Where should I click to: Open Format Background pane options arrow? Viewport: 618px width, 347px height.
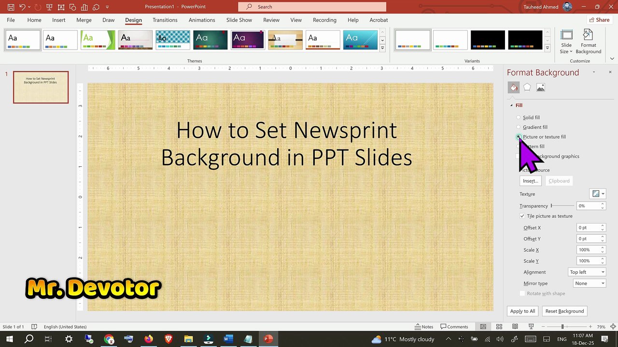594,72
